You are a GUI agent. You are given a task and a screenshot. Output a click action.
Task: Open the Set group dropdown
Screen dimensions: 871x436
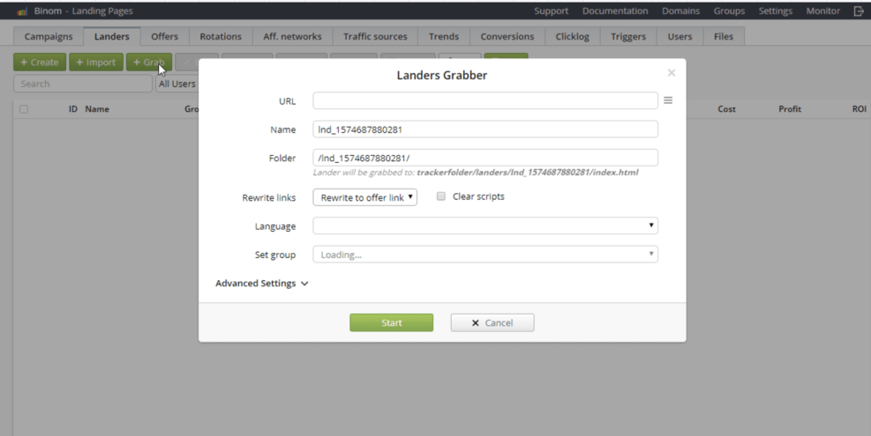tap(484, 255)
